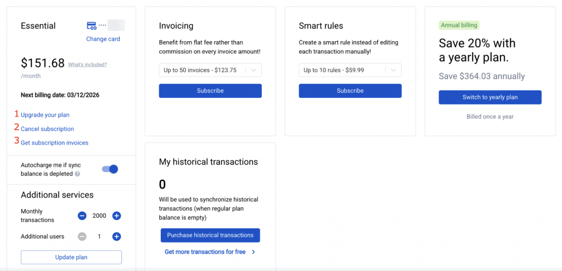Increase monthly transactions with plus button

click(116, 216)
